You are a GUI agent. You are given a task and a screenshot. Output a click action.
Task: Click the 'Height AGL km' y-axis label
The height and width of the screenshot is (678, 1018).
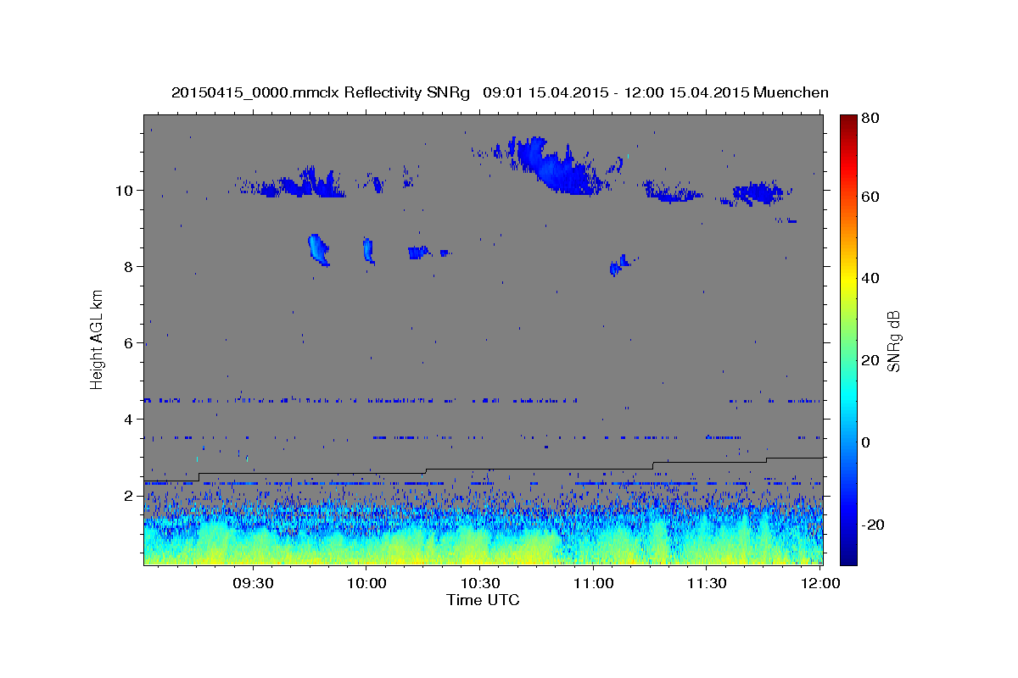coord(97,338)
